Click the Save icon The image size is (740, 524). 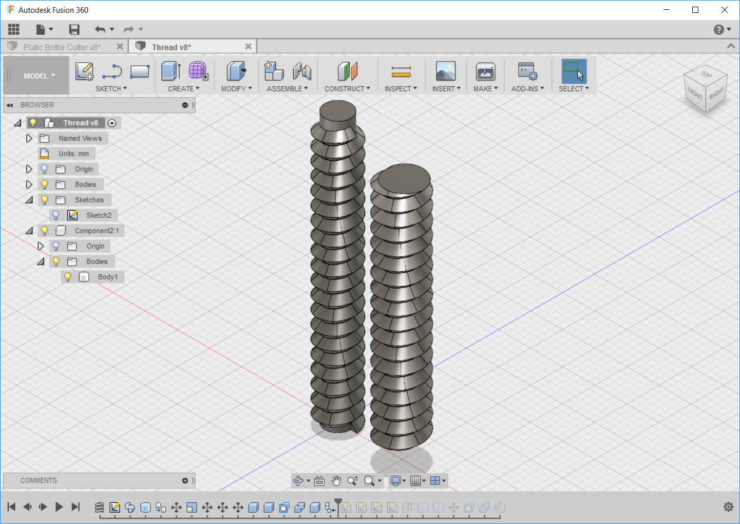pos(74,29)
